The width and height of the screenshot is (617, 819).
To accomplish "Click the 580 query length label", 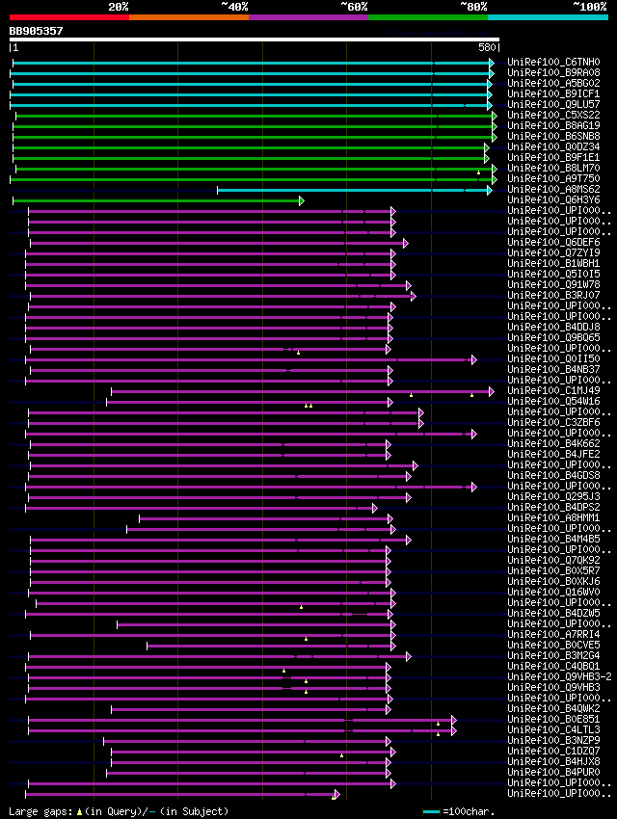I will click(x=487, y=47).
